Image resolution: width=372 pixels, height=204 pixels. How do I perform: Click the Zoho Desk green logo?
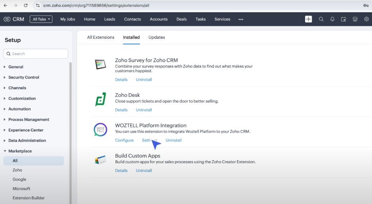coord(100,99)
